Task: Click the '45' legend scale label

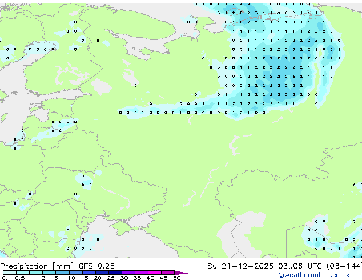Action: (x=163, y=278)
